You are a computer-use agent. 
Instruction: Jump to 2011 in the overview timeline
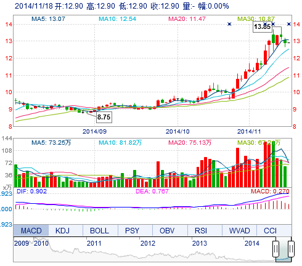pos(94,243)
